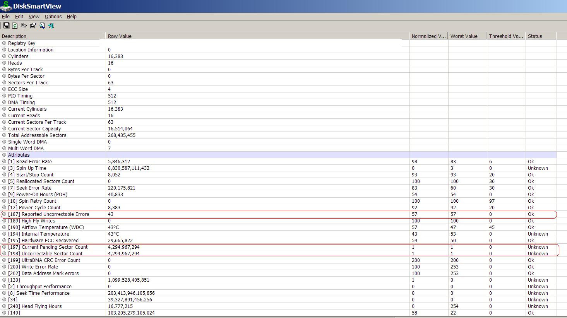Click the raw value 8,830,587,111,432
This screenshot has height=318, width=567.
[x=128, y=168]
